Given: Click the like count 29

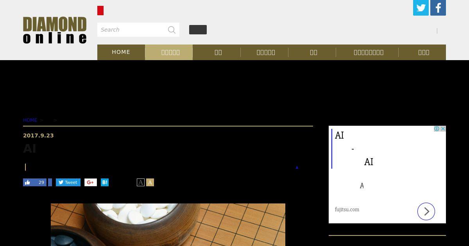Looking at the screenshot, I should click(x=41, y=182).
